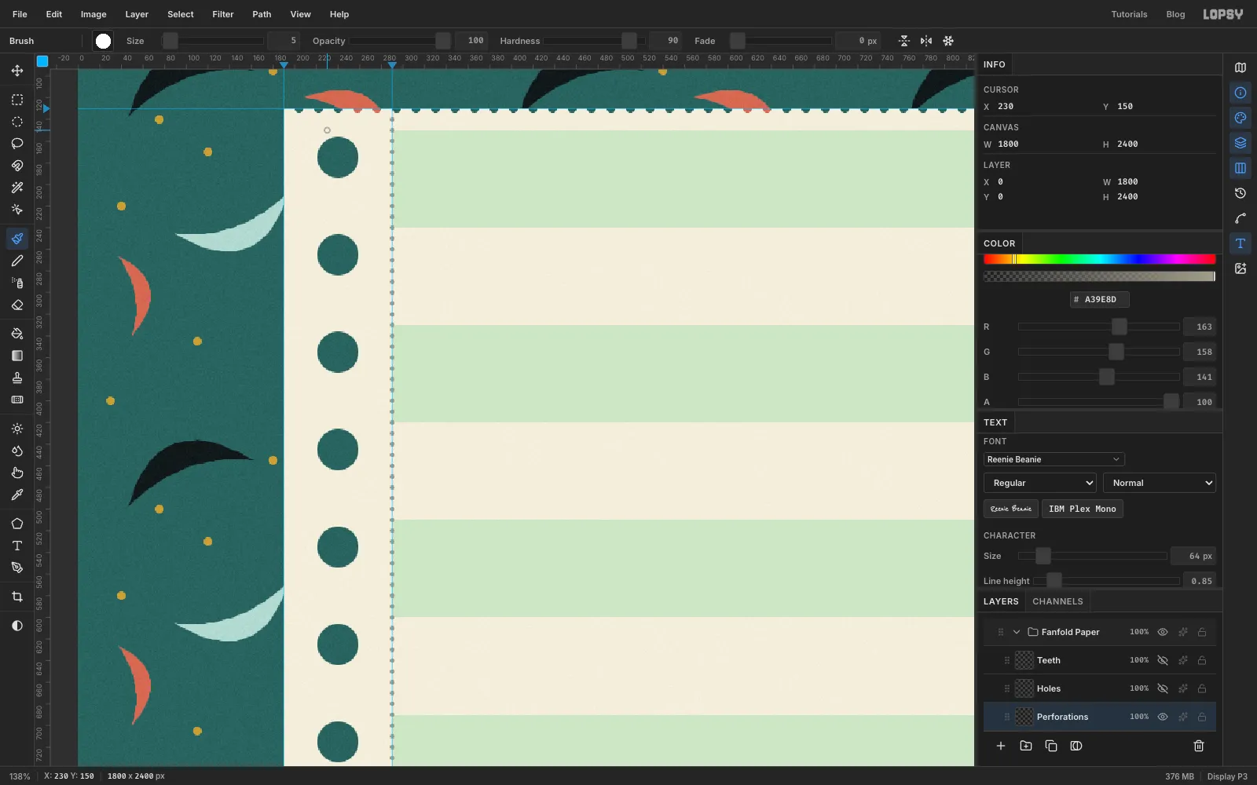Choose the Reenie Beanie font preview button
The width and height of the screenshot is (1257, 785).
1010,509
